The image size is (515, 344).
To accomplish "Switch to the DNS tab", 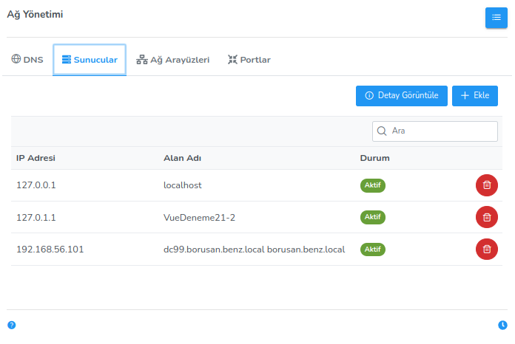I will 27,60.
